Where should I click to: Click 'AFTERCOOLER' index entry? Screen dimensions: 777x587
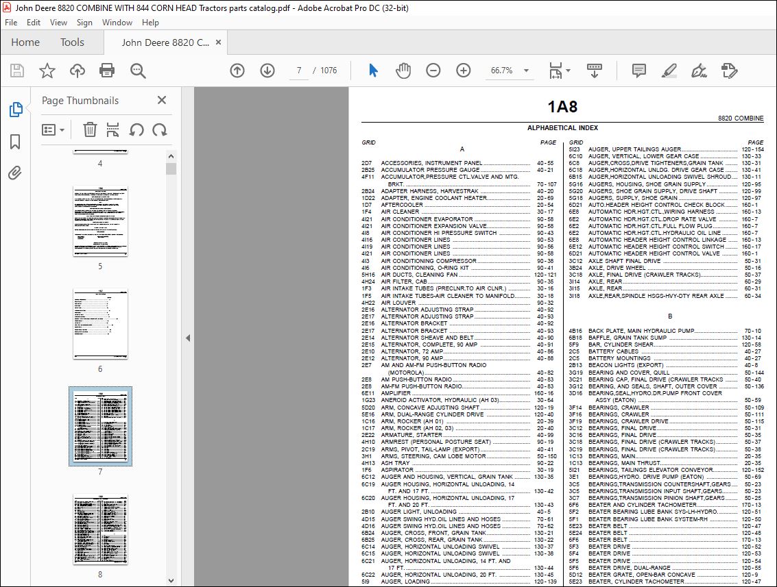point(402,205)
